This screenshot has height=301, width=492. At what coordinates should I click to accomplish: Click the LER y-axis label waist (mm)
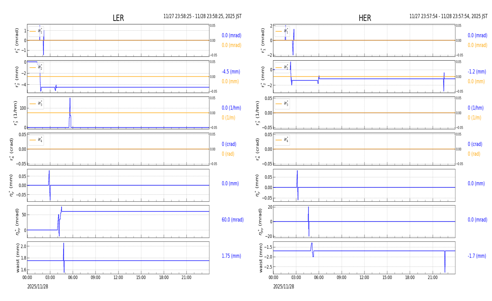(x=17, y=258)
